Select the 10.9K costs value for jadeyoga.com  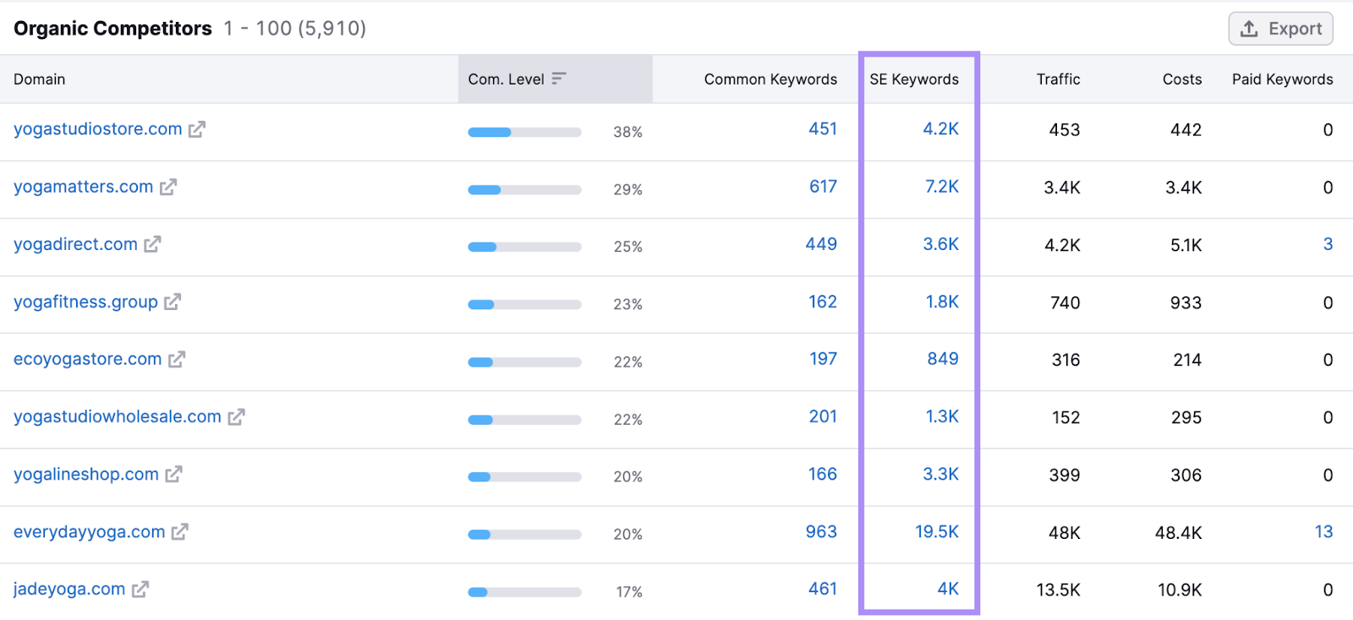click(1180, 590)
